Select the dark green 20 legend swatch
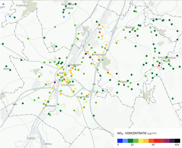The width and height of the screenshot is (182, 148). pyautogui.click(x=130, y=141)
